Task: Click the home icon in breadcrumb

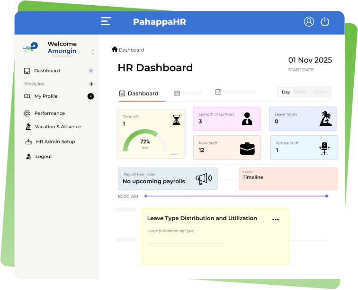Action: [115, 49]
